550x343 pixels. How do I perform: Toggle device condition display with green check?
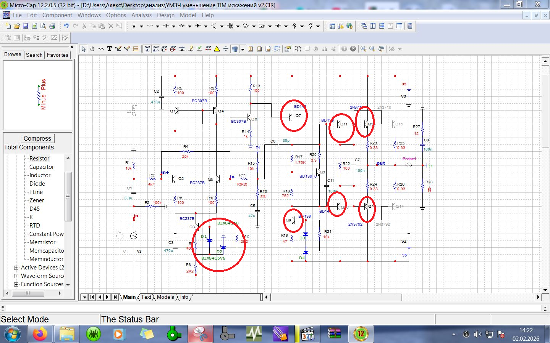199,49
